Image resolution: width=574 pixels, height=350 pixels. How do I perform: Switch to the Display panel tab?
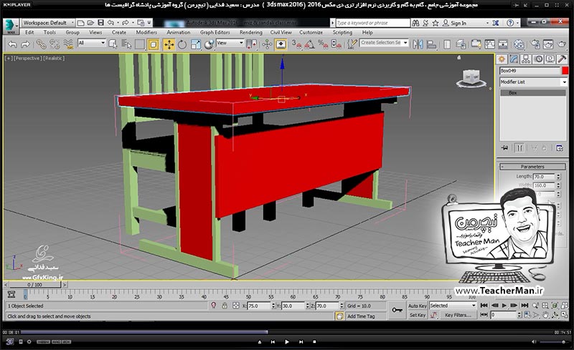pyautogui.click(x=550, y=59)
